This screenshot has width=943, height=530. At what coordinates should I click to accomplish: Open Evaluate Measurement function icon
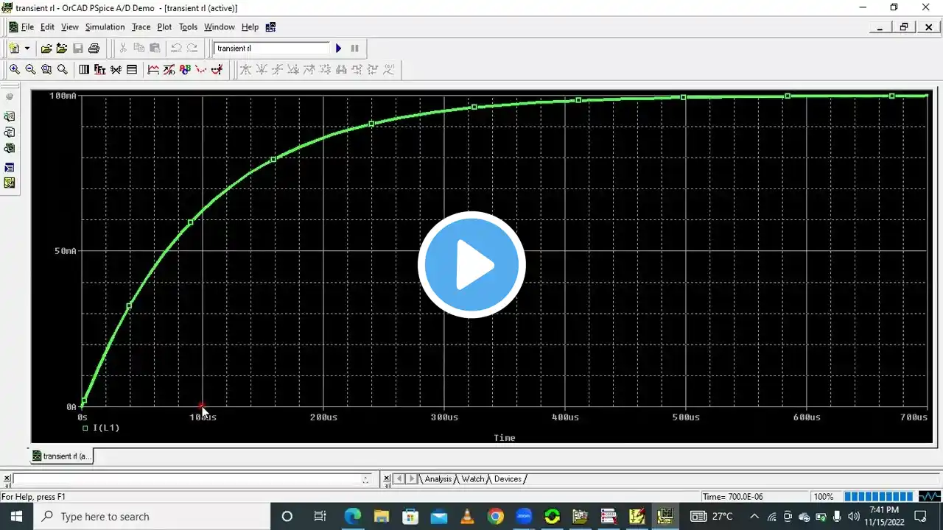coord(169,69)
